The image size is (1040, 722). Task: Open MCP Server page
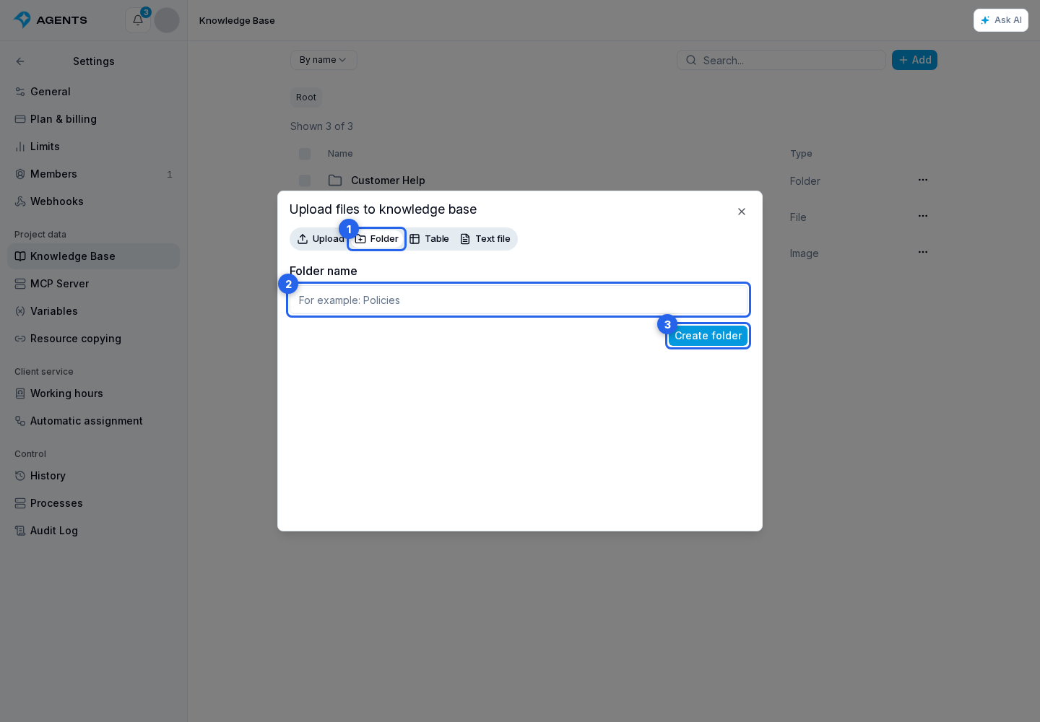pos(93,284)
